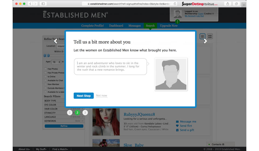Reload the page with refresh icon
Image resolution: width=259 pixels, height=151 pixels.
(x=175, y=4)
